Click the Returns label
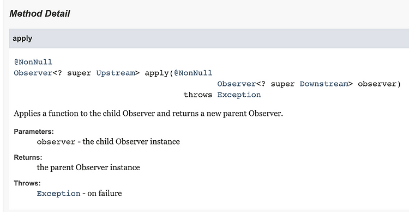Image resolution: width=409 pixels, height=212 pixels. (28, 158)
